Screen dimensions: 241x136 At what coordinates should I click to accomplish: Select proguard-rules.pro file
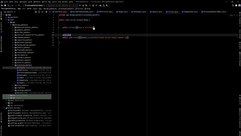18,118
